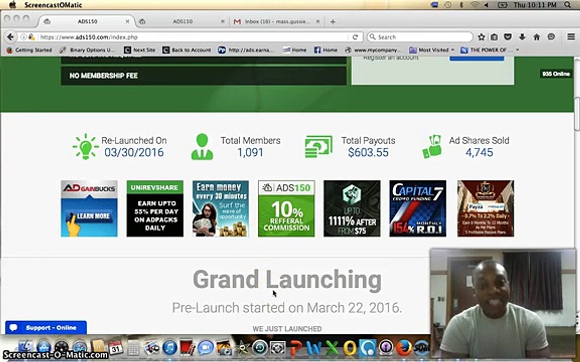Switch to the Gmail Inbox (16) tab
Viewport: 580px width, 362px height.
[x=276, y=22]
